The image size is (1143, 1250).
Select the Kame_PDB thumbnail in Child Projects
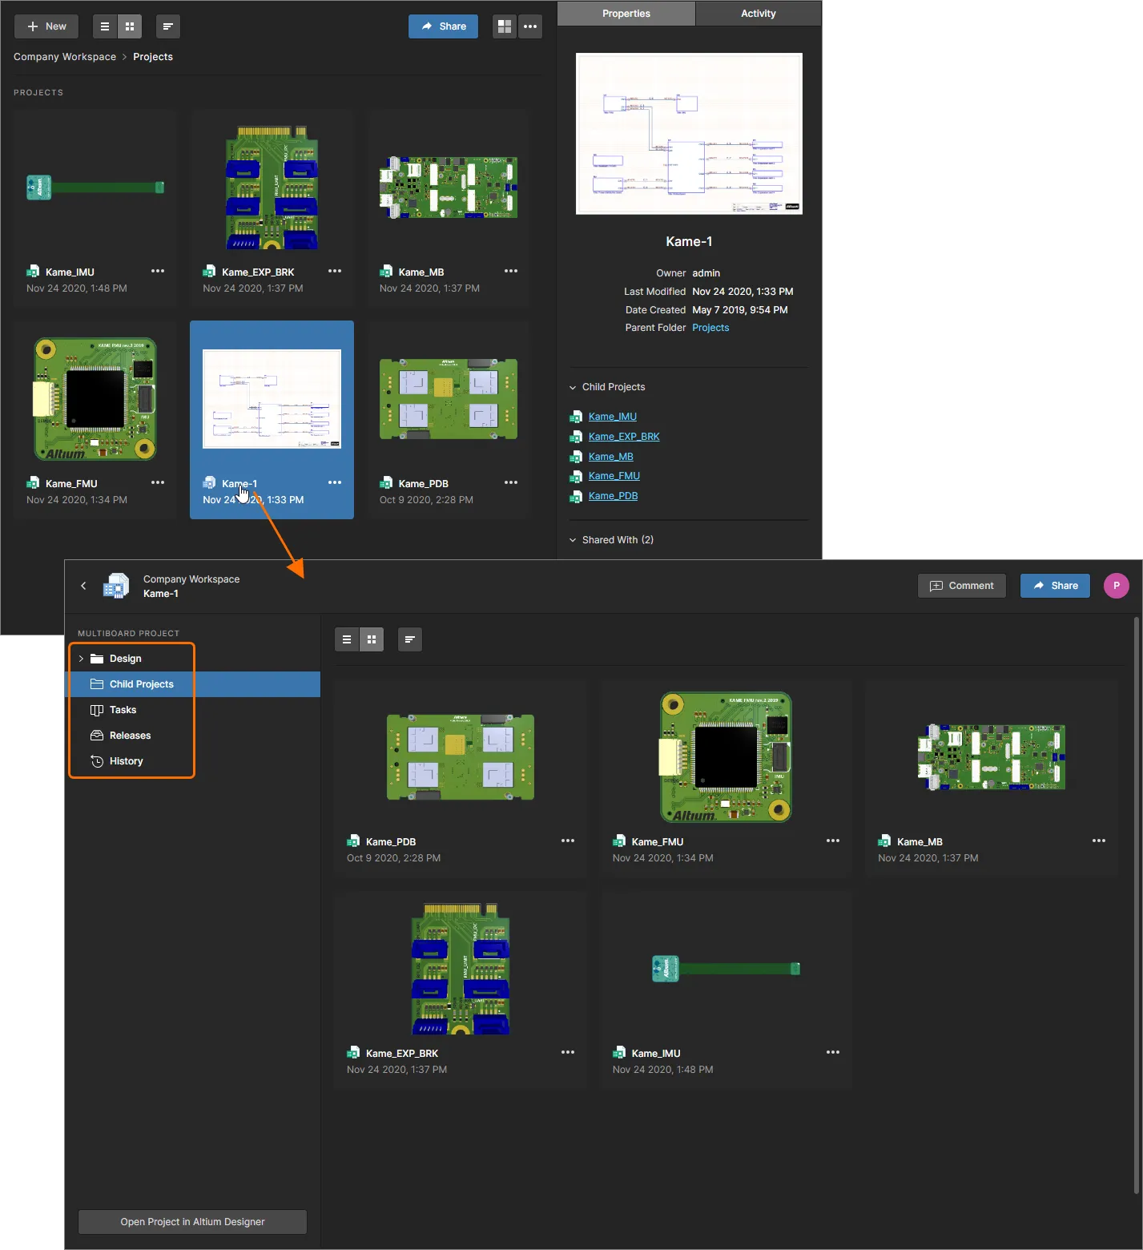pos(461,757)
